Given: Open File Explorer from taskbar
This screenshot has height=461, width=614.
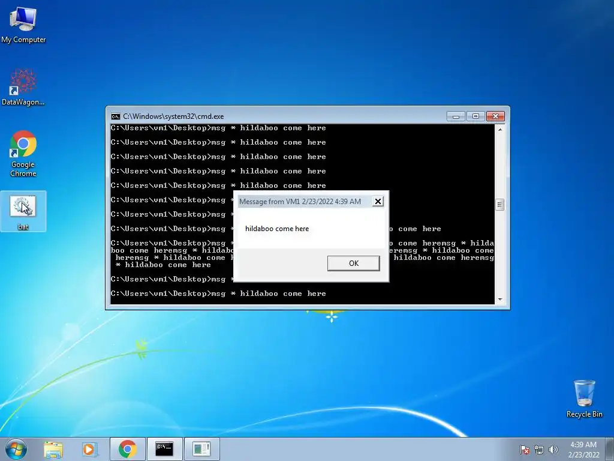Looking at the screenshot, I should 53,449.
